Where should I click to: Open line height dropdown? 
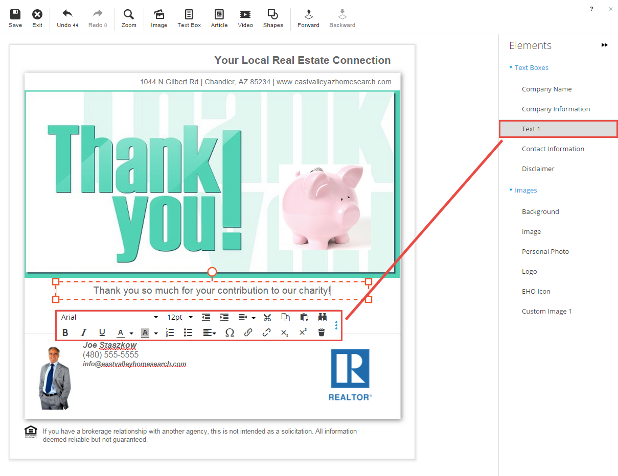point(247,318)
